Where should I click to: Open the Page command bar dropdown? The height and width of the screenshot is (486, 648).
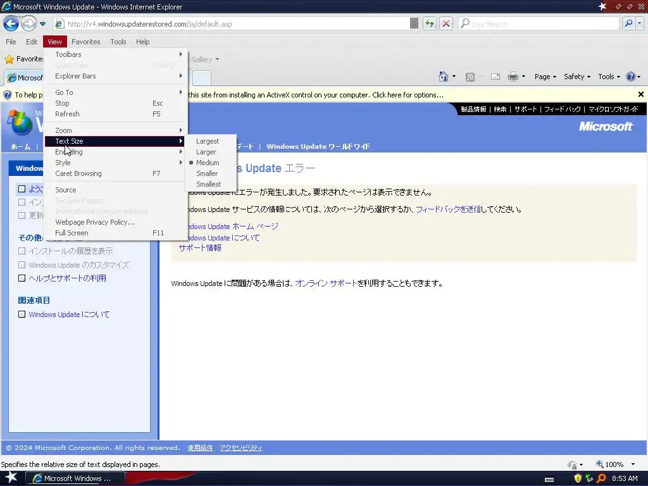545,77
